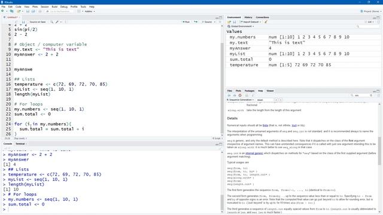
Task: Open the code tools wand
Action: point(57,22)
